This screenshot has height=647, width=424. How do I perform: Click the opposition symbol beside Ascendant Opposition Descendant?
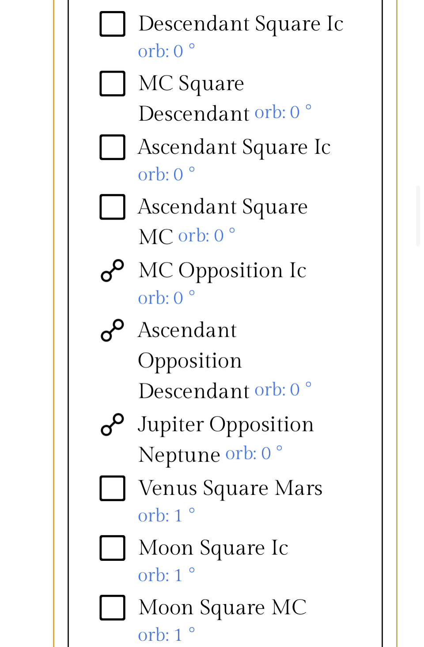tap(113, 330)
